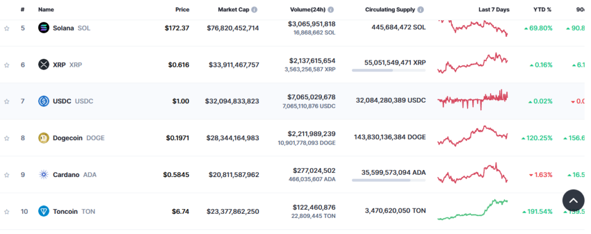The height and width of the screenshot is (234, 591).
Task: Click XRP 24h volume $2,137,615,654
Action: coord(312,61)
